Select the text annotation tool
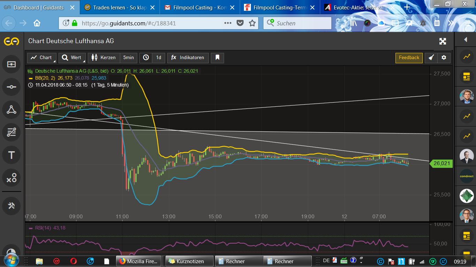The height and width of the screenshot is (267, 476). tap(11, 155)
